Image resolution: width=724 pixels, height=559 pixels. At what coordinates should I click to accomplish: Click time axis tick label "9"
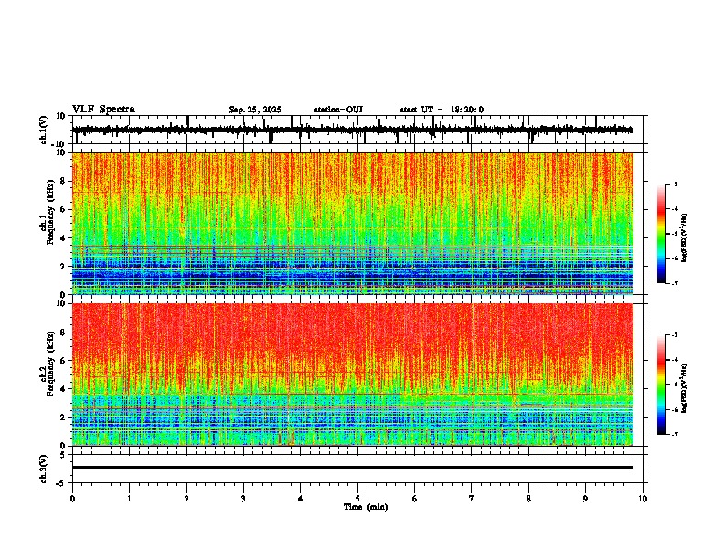[x=585, y=499]
